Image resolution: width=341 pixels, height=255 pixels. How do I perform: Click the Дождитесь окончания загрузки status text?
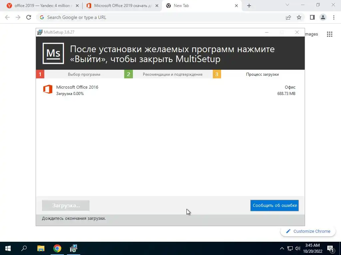(74, 218)
